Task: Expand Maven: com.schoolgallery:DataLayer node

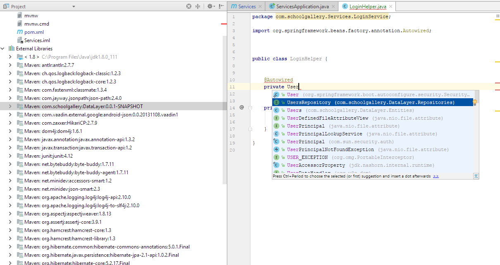Action: pos(10,106)
